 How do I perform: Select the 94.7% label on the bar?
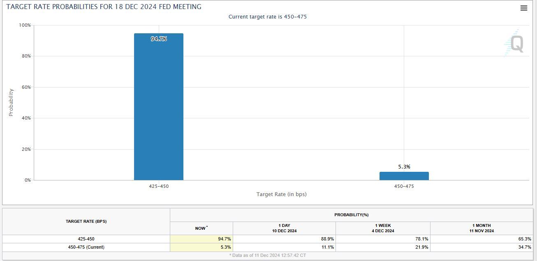[159, 39]
